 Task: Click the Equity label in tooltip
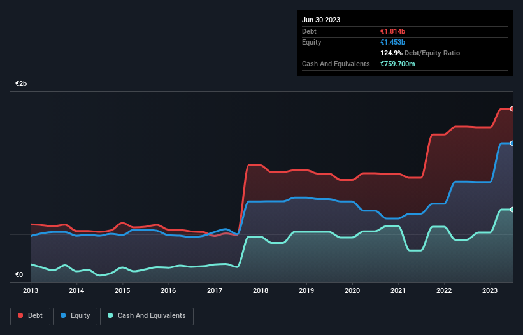pos(312,42)
